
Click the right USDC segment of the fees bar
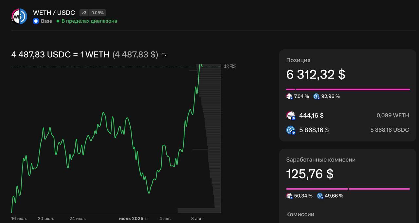click(x=379, y=189)
